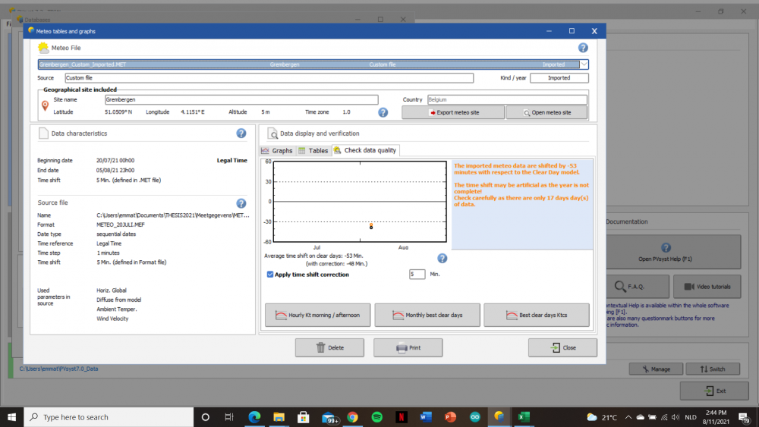759x427 pixels.
Task: Click help icon beside average time shift
Action: coord(442,259)
